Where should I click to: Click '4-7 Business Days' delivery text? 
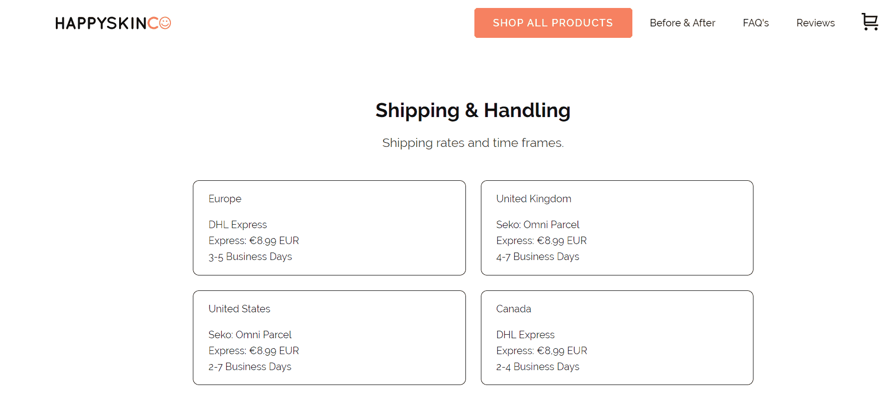[538, 257]
